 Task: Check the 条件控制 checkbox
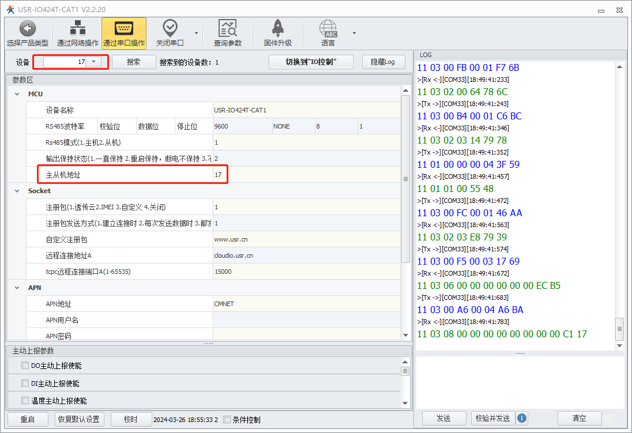(227, 420)
